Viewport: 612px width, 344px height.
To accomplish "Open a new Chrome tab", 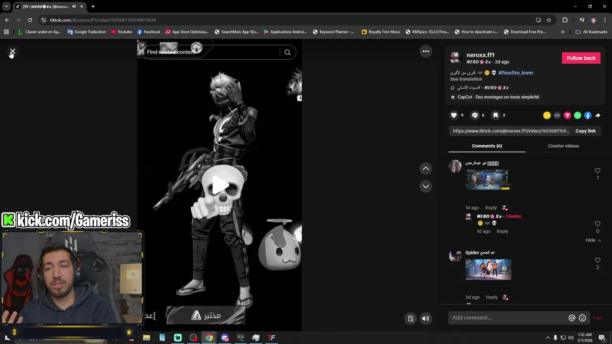I will pyautogui.click(x=93, y=7).
